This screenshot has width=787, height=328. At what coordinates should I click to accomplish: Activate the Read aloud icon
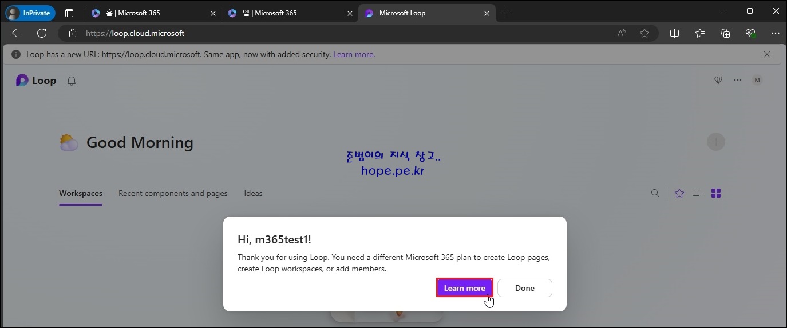point(622,33)
